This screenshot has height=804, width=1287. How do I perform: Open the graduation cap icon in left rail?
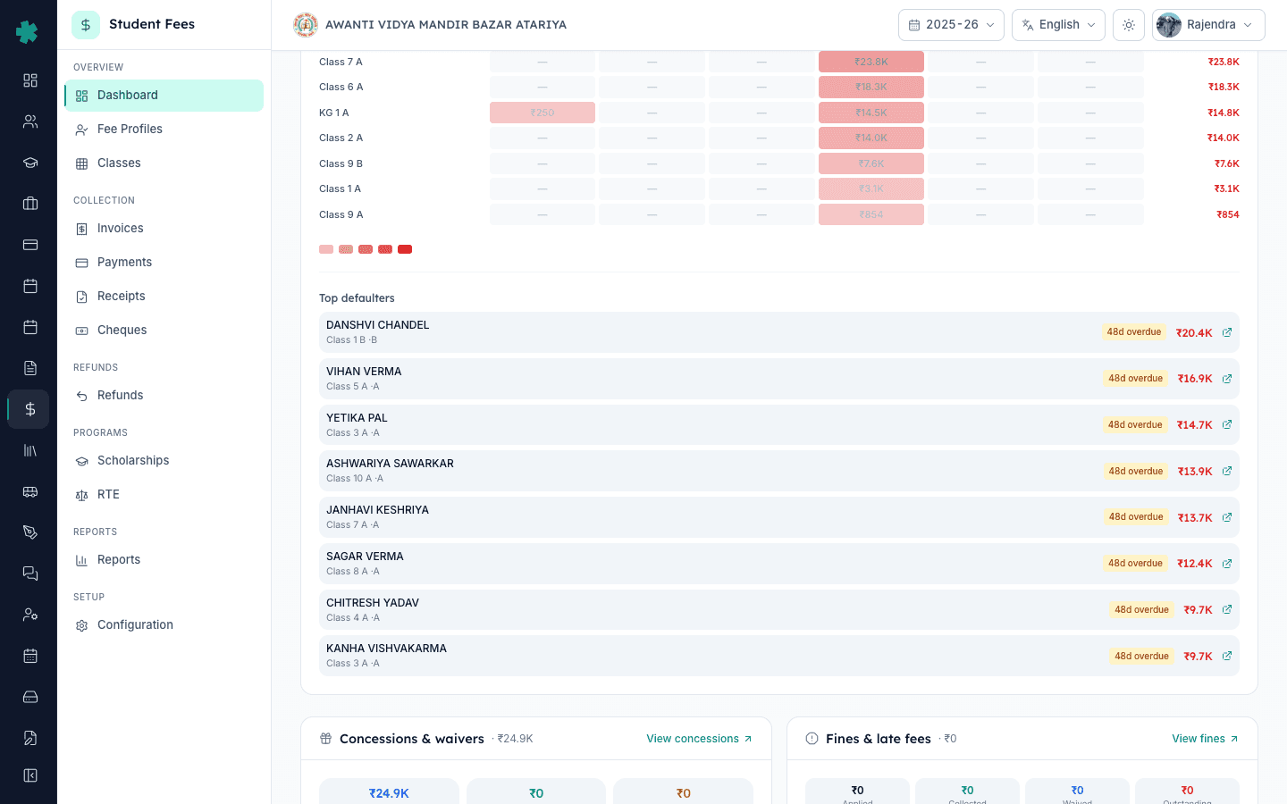[x=30, y=163]
